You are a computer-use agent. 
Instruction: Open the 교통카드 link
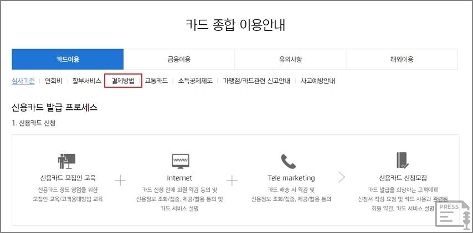[156, 81]
